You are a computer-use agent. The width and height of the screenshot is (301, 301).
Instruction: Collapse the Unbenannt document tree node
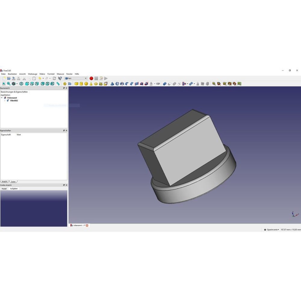point(2,98)
